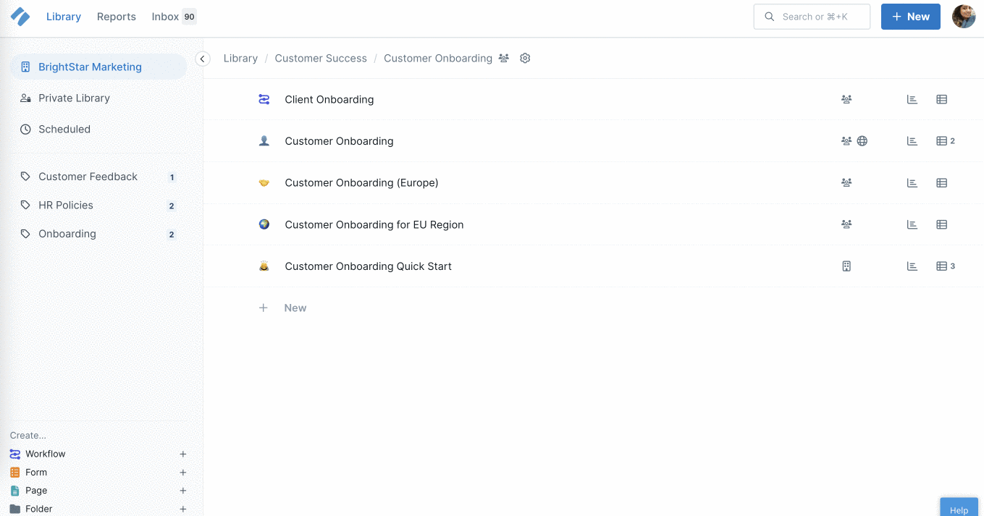Open the user profile avatar

(x=964, y=17)
